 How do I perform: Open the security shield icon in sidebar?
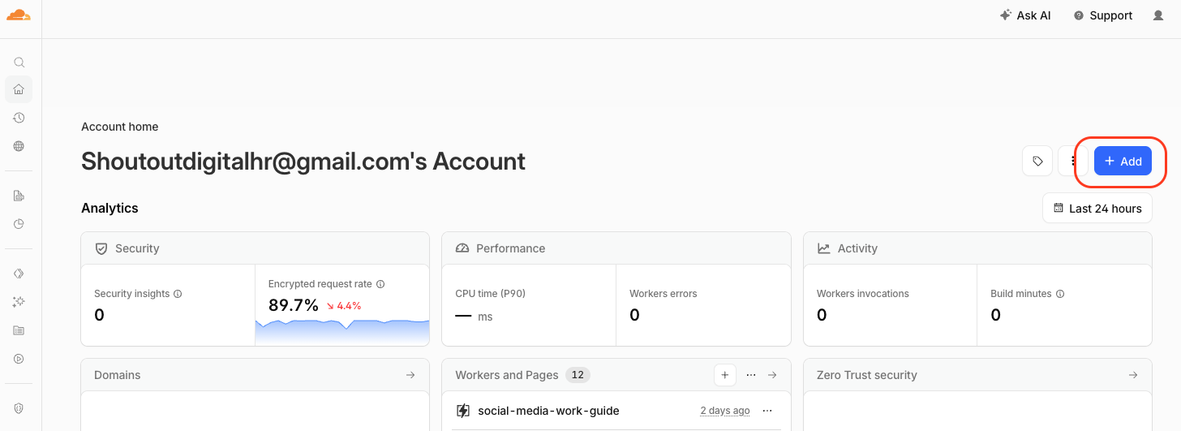[19, 408]
